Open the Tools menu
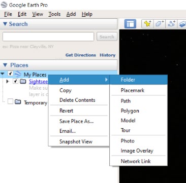The image size is (186, 183). (x=54, y=14)
